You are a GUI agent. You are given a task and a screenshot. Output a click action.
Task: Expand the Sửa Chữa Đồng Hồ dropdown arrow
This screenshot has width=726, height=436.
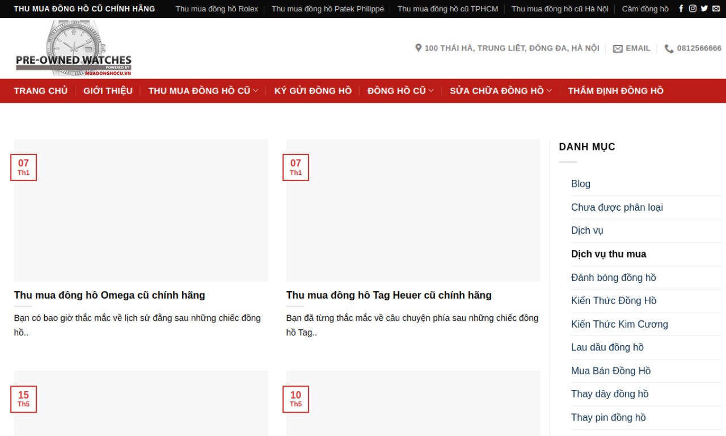(549, 91)
